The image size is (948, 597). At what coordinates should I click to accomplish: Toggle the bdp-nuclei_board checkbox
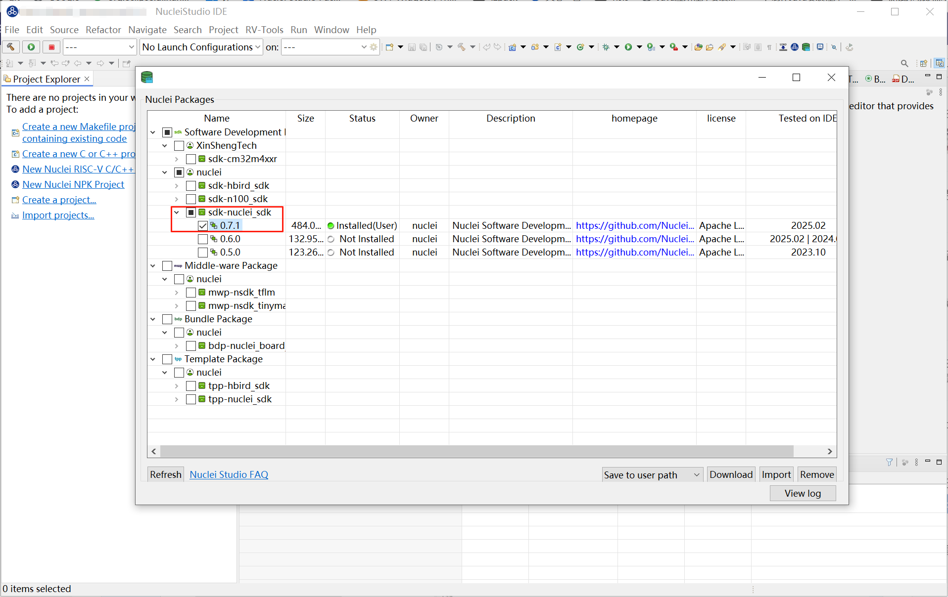pyautogui.click(x=191, y=346)
